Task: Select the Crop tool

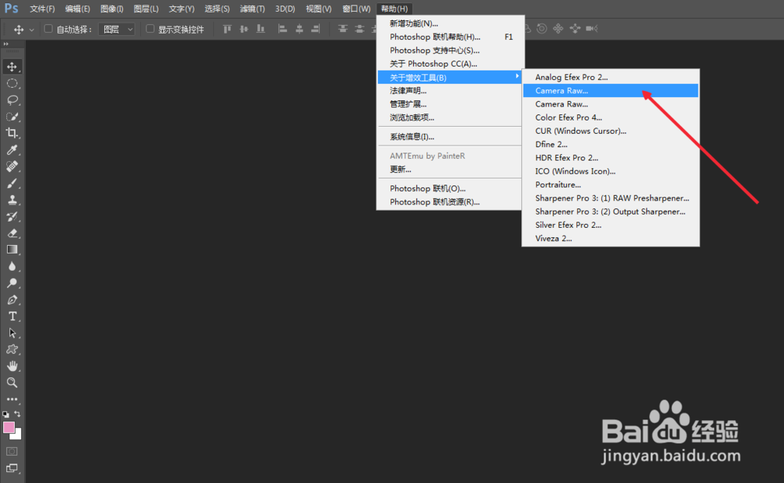Action: [12, 133]
